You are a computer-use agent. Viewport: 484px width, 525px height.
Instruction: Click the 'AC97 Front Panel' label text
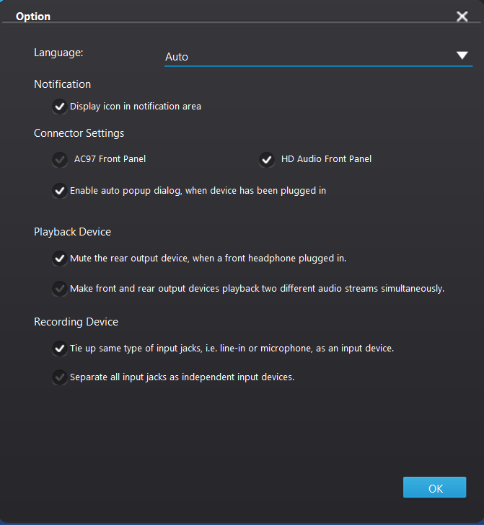[x=110, y=159]
